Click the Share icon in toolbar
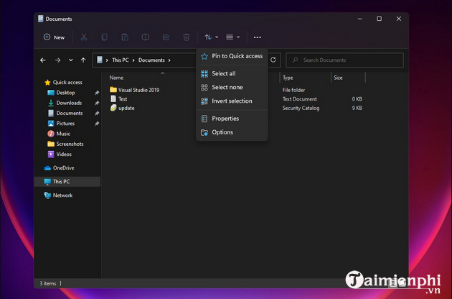This screenshot has width=452, height=299. [166, 37]
